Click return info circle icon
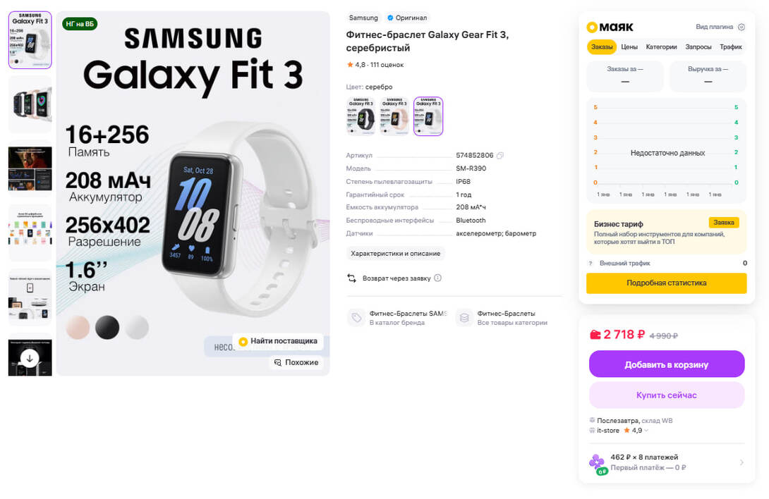Image resolution: width=769 pixels, height=499 pixels. (437, 278)
